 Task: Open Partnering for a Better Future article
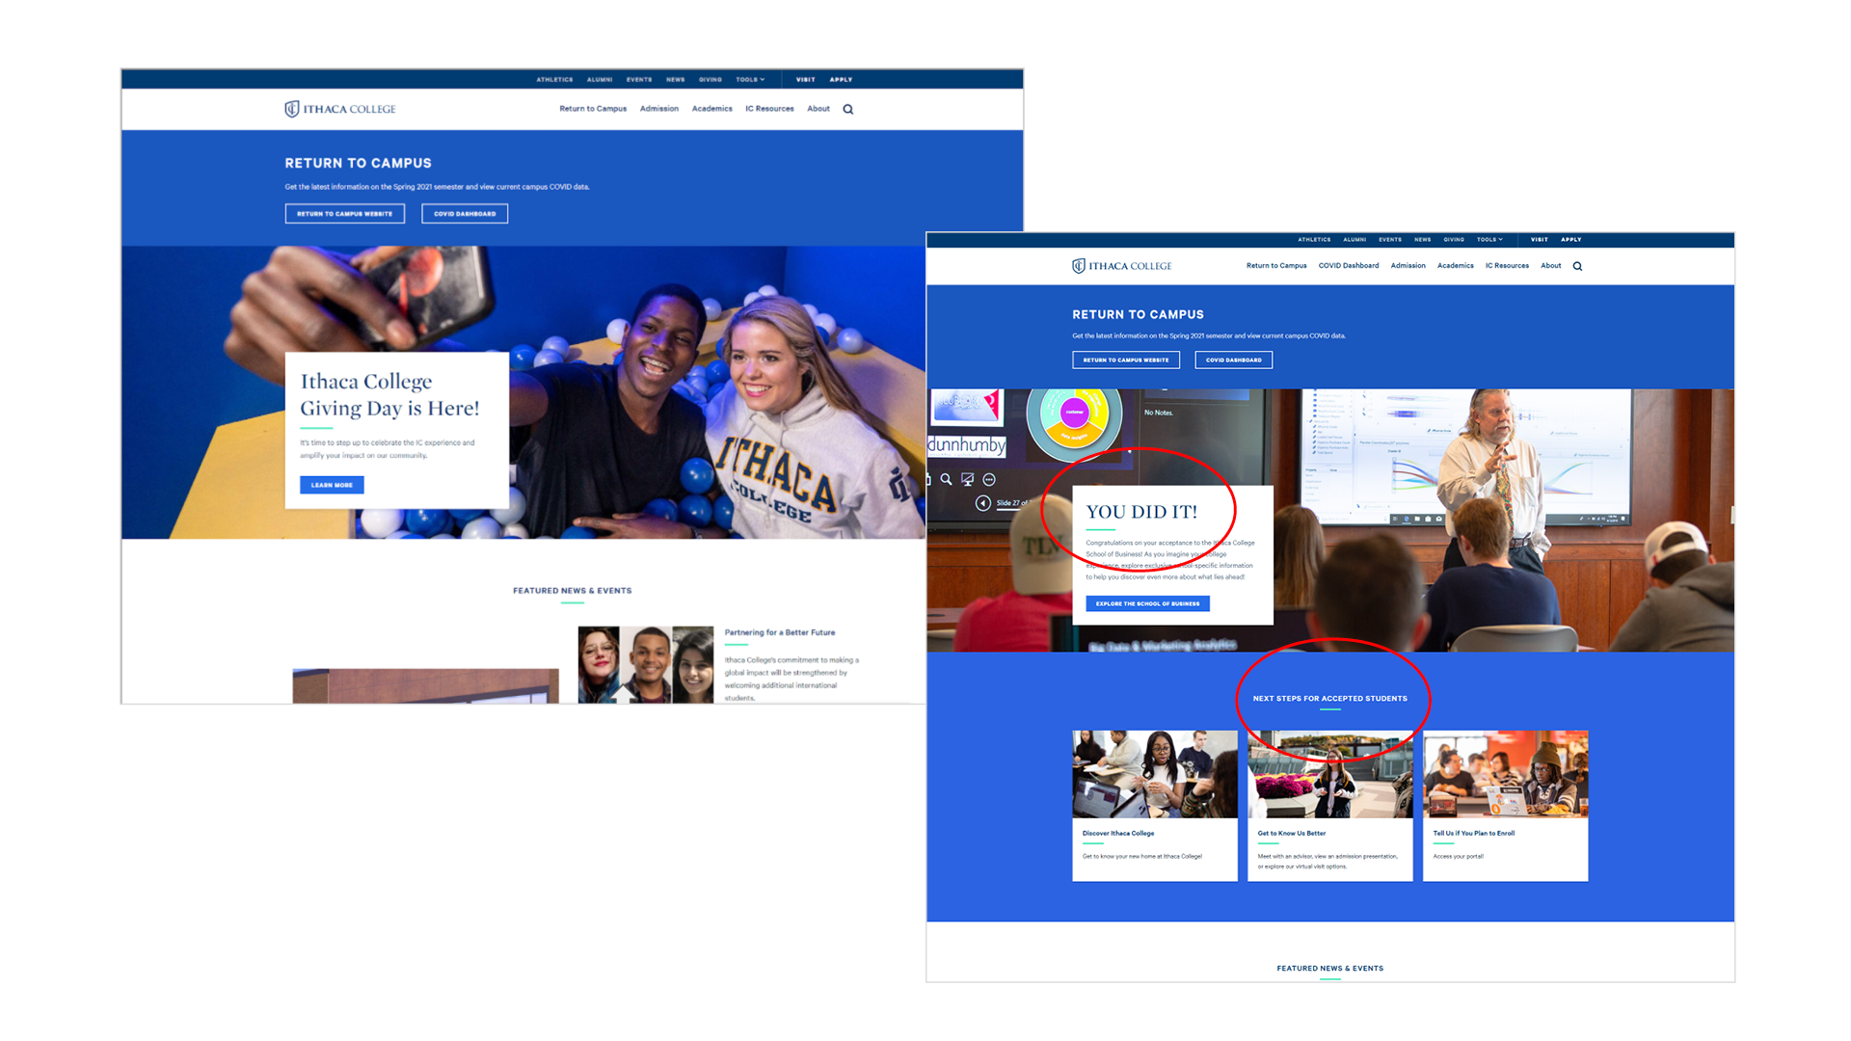tap(779, 633)
